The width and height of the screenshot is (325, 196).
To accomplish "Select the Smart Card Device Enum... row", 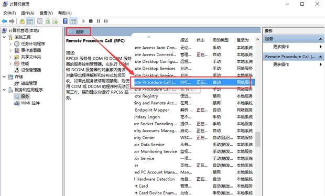I will tap(194, 193).
